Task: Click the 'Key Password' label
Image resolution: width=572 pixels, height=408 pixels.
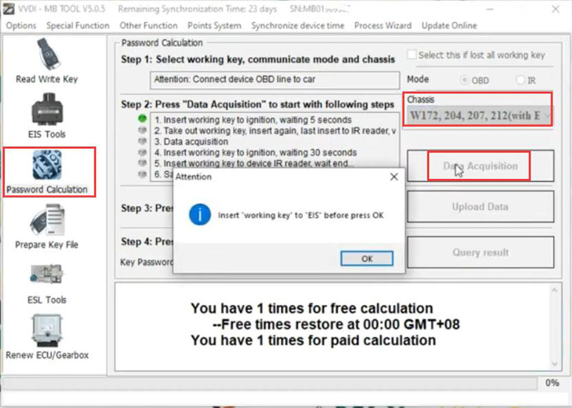Action: pyautogui.click(x=147, y=262)
